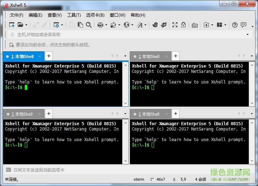Expand the Properties icon dropdown arrow
This screenshot has height=186, width=258.
[62, 25]
